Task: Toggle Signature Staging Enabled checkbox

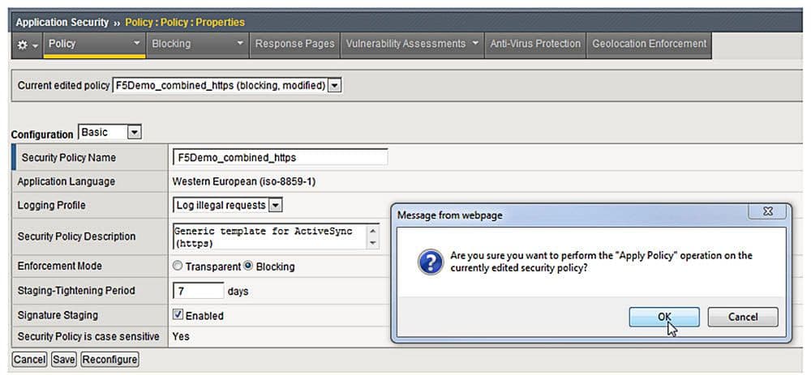Action: [178, 315]
